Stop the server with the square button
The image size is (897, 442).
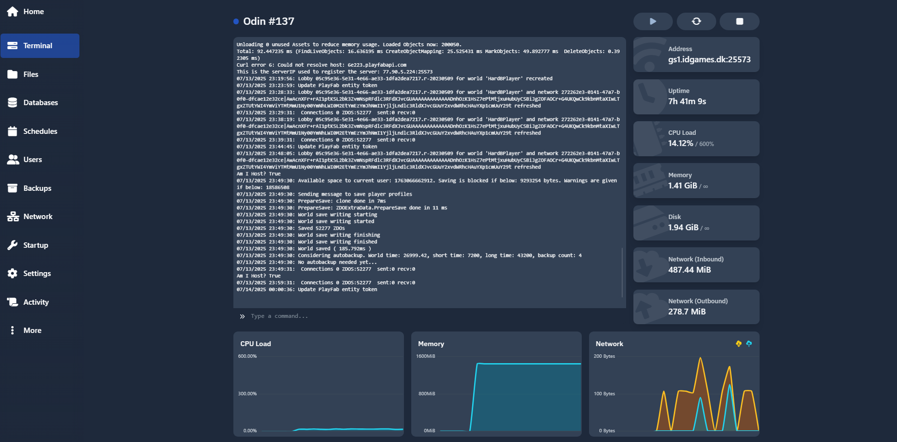click(739, 21)
